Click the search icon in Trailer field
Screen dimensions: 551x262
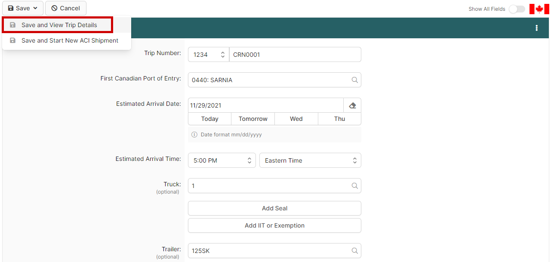tap(354, 251)
